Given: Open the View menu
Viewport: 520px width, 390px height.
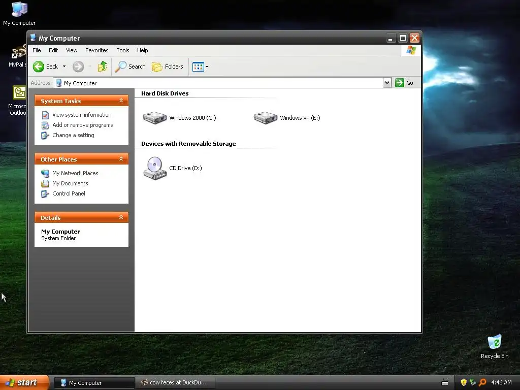Looking at the screenshot, I should coord(72,50).
